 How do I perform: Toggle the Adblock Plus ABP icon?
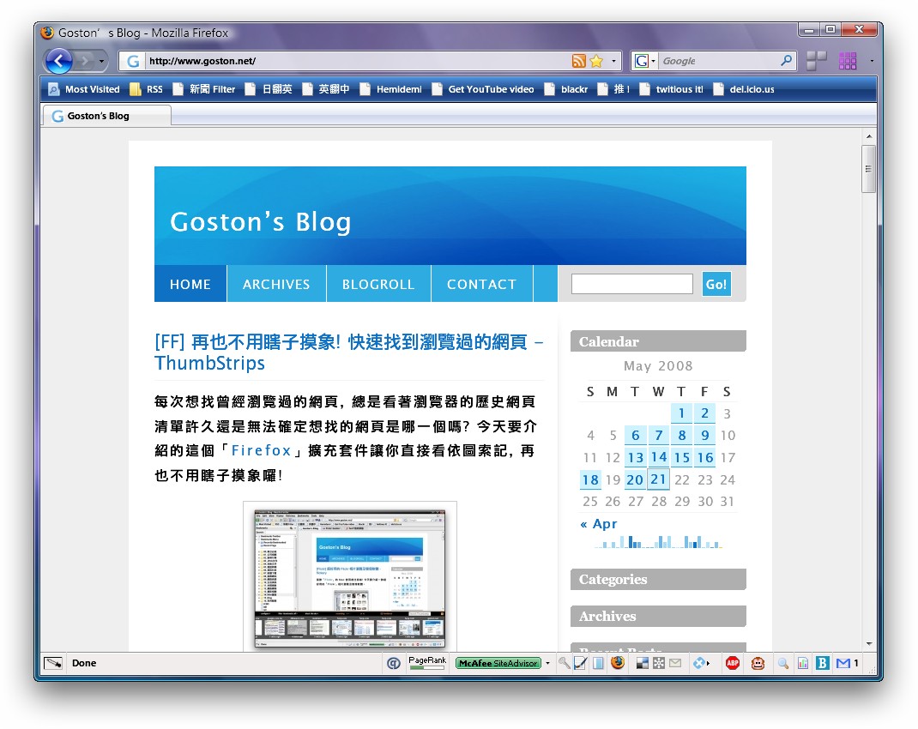click(733, 663)
